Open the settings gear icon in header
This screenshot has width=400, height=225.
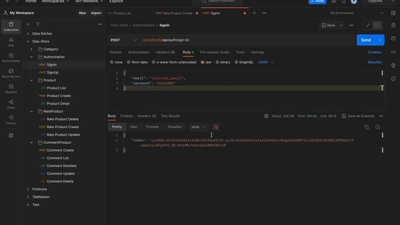pyautogui.click(x=334, y=1)
